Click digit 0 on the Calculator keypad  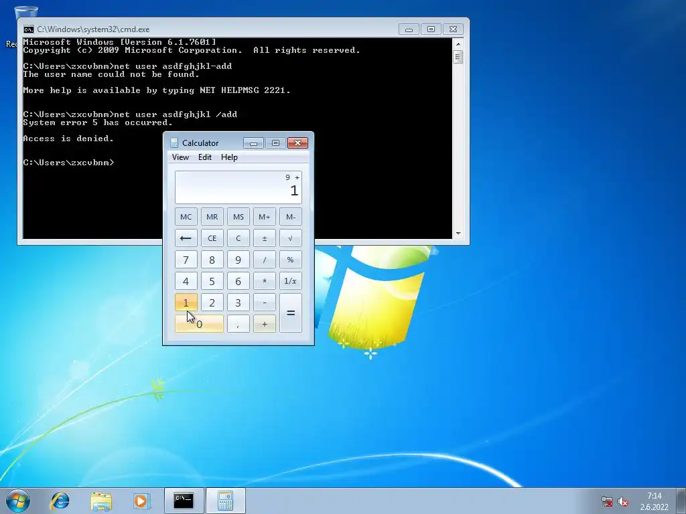(199, 324)
